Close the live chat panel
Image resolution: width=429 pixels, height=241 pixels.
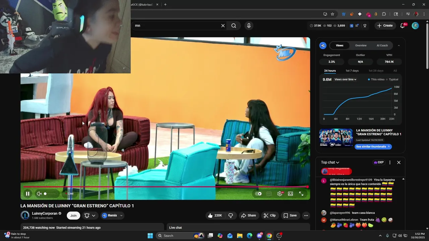[x=399, y=162]
